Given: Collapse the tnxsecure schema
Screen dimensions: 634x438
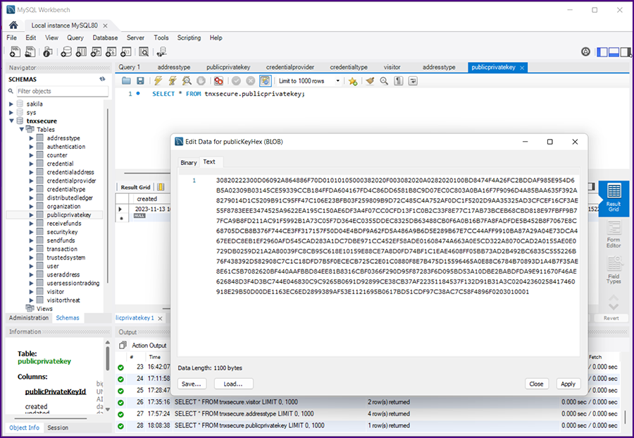Looking at the screenshot, I should pos(11,121).
